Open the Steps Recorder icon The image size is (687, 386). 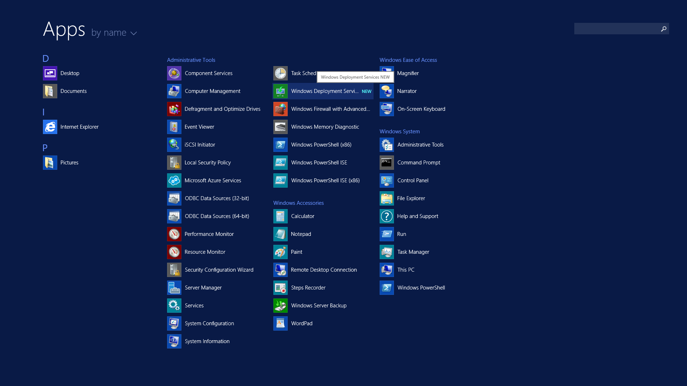[281, 288]
